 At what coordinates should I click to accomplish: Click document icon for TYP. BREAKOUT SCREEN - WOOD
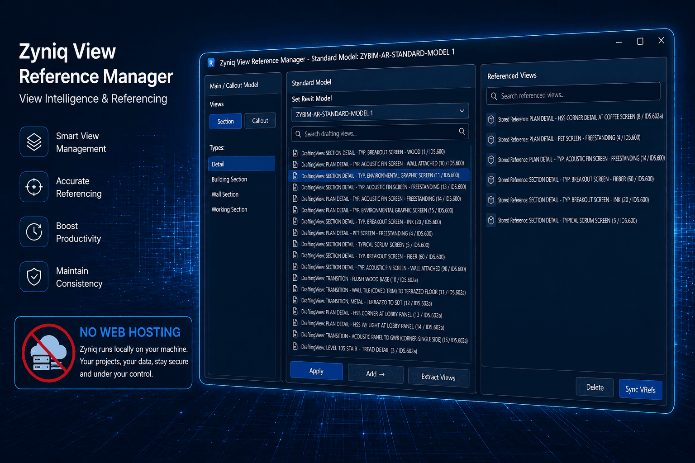pyautogui.click(x=295, y=153)
